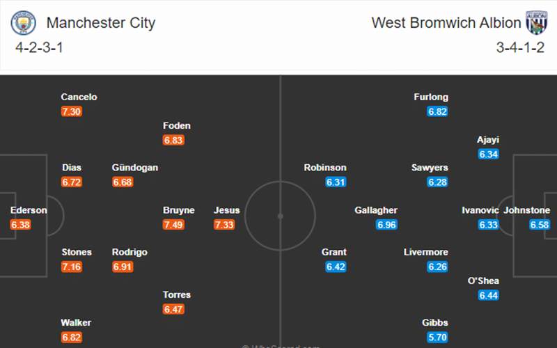Select Stones's 7.16 rating badge

pyautogui.click(x=72, y=267)
